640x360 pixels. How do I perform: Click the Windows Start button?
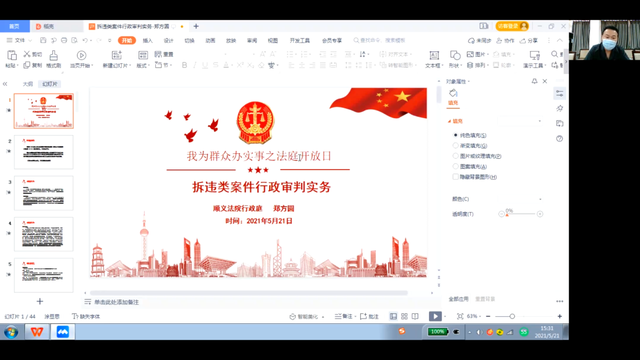11,332
